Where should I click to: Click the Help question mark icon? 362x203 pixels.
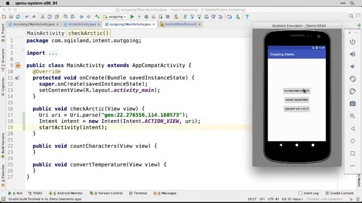247,17
